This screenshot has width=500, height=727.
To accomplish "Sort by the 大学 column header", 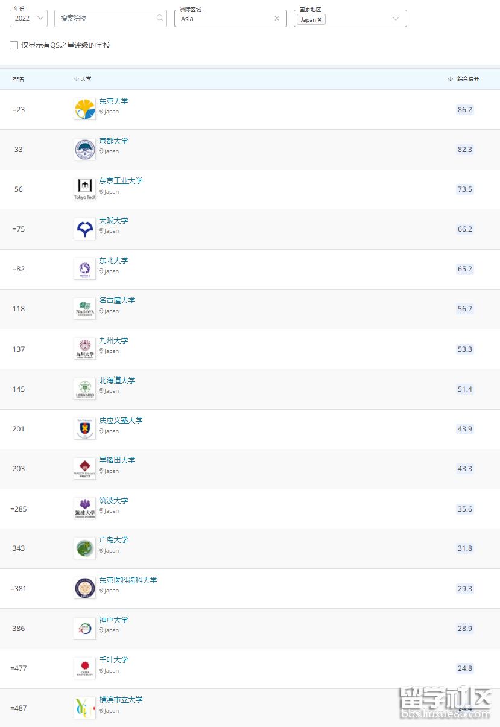I will pyautogui.click(x=83, y=79).
